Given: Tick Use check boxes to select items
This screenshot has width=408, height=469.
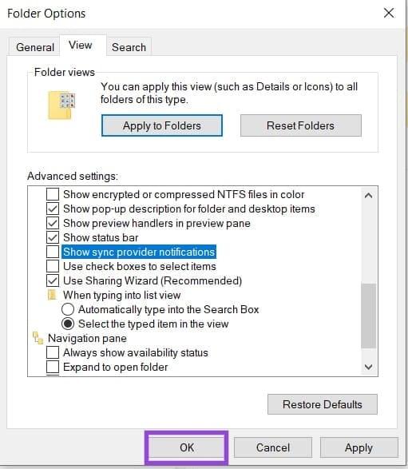Looking at the screenshot, I should (53, 266).
